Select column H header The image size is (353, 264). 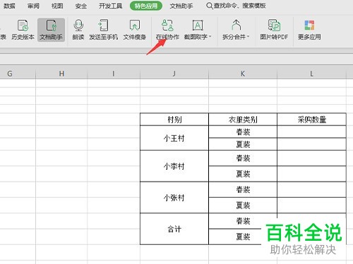tap(61, 74)
